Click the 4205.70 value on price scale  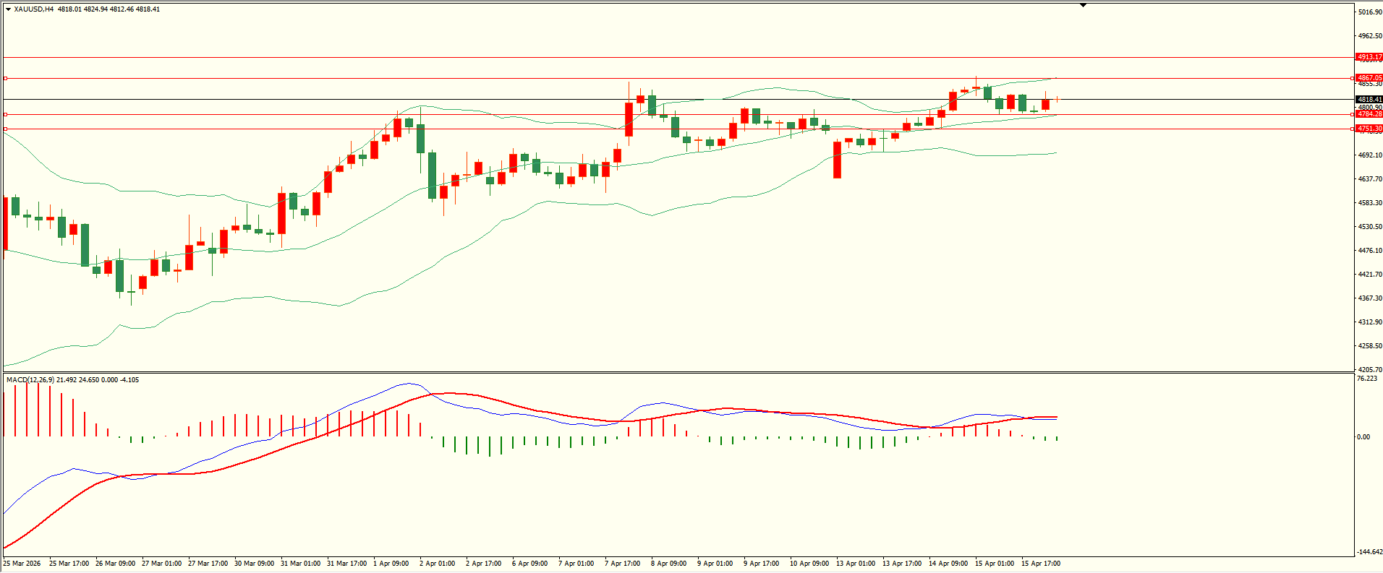coord(1369,369)
